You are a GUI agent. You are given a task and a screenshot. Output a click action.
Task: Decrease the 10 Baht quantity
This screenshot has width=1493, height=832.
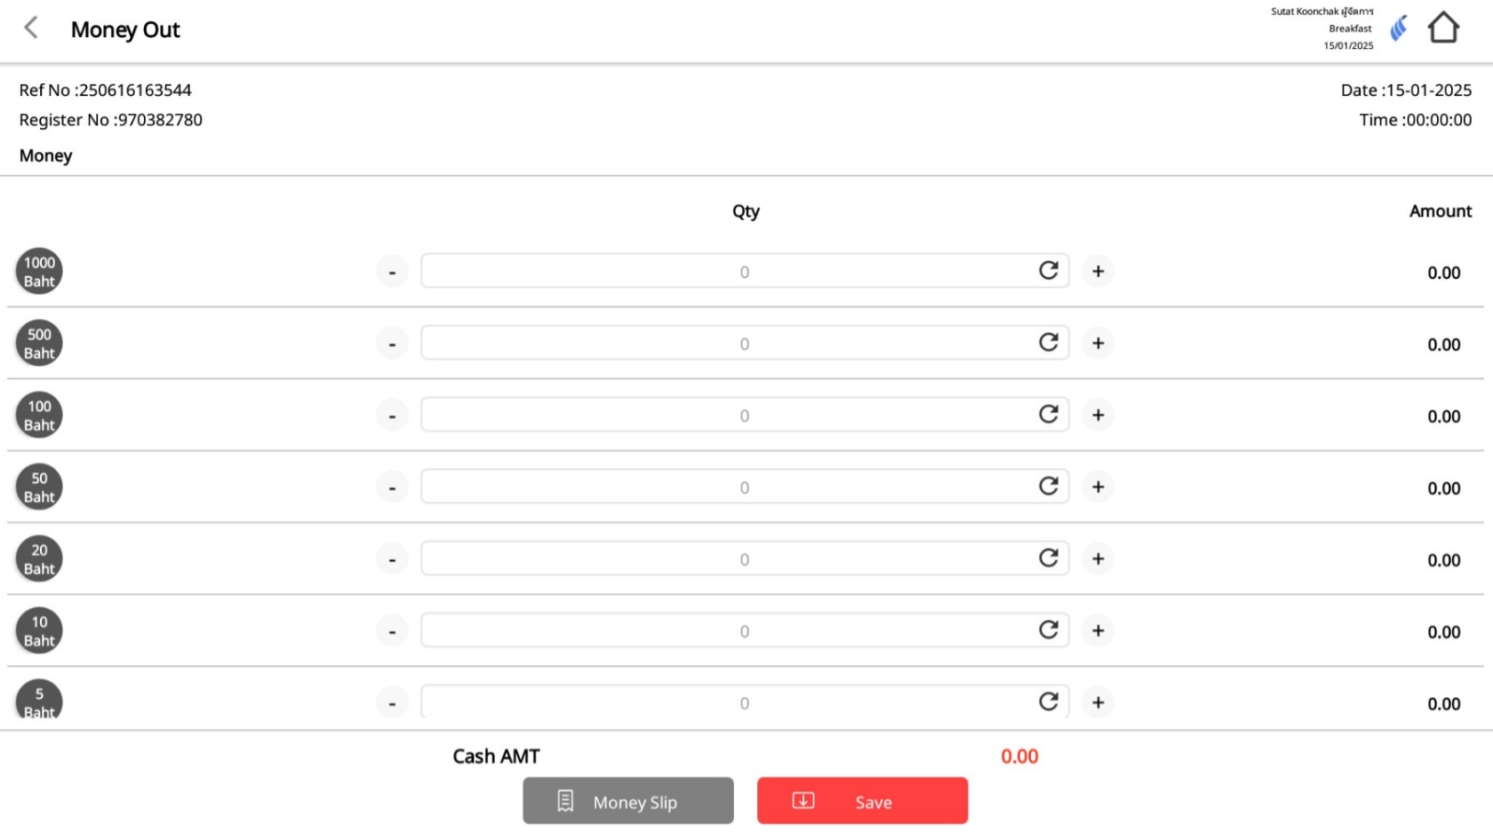392,631
